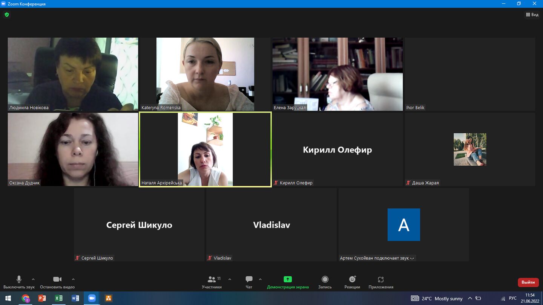Expand the arrow next to Чат
This screenshot has width=543, height=305.
tap(260, 279)
